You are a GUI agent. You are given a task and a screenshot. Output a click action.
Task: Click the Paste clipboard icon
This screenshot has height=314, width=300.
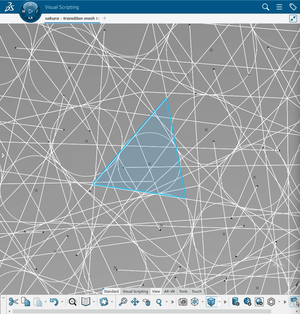point(38,302)
